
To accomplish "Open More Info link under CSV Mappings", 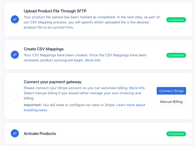I will pos(93,60).
